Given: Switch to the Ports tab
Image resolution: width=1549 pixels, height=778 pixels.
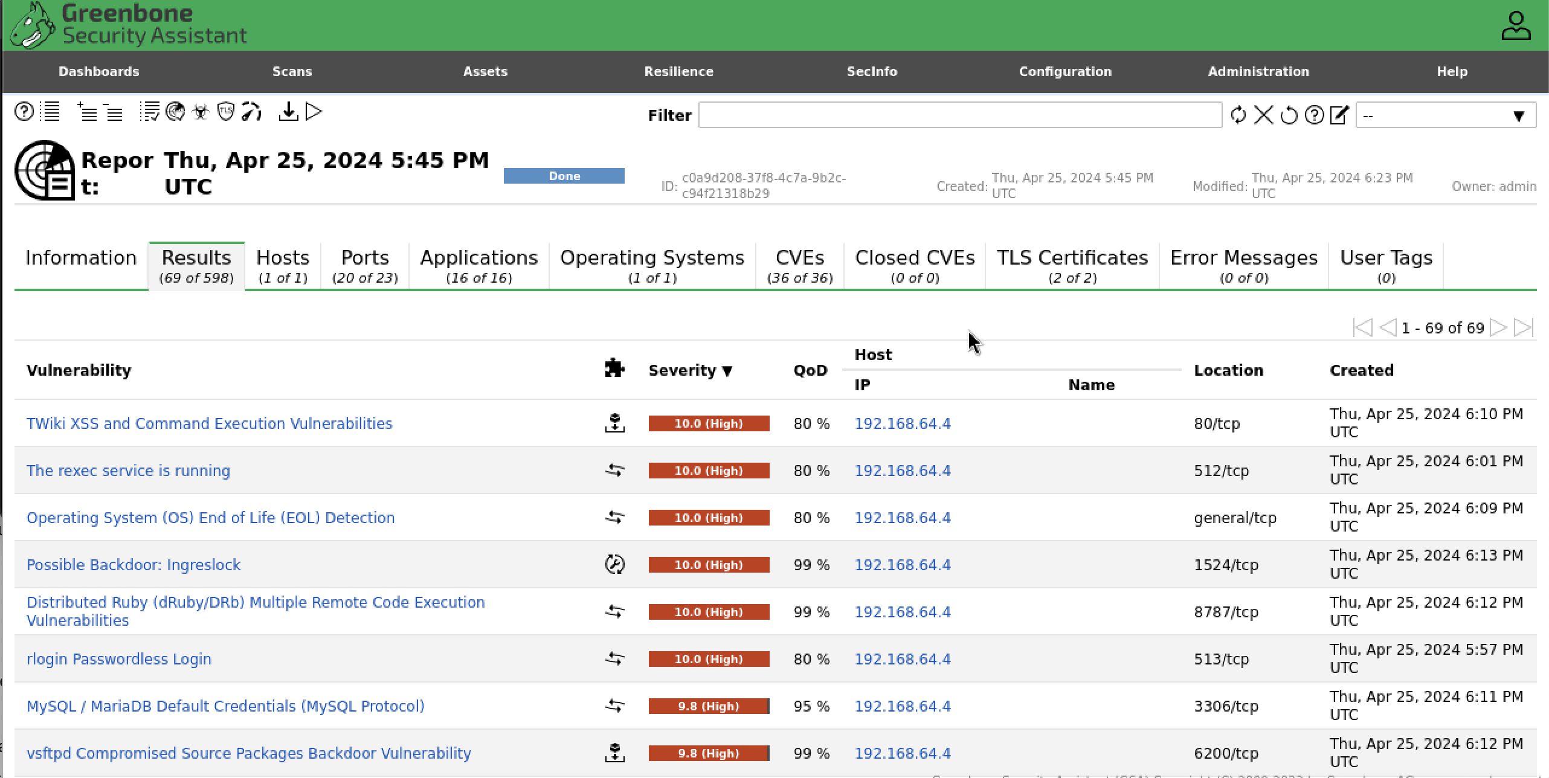Looking at the screenshot, I should pos(365,266).
